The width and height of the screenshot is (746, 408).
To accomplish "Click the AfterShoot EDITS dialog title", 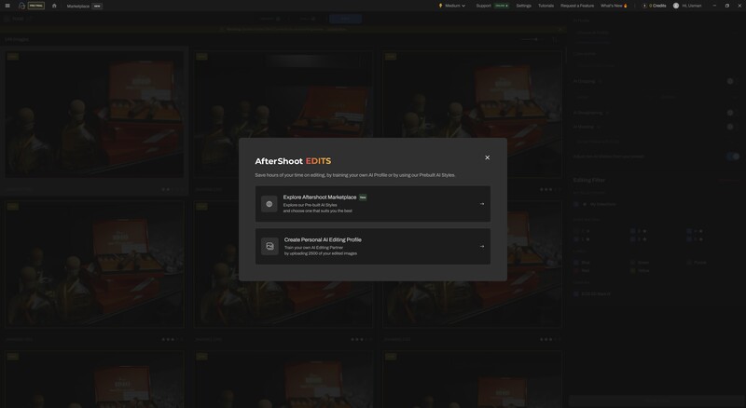I will (293, 161).
